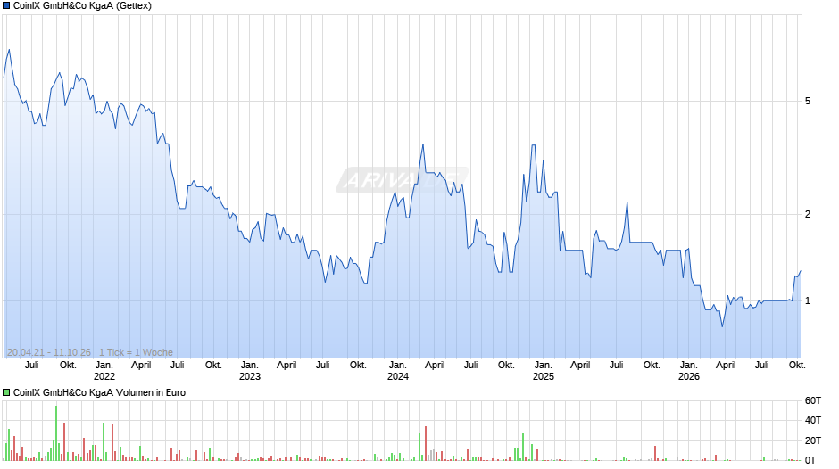Viewport: 839px width, 469px height.
Task: Click the Jan. label above 2026
Action: click(x=689, y=366)
